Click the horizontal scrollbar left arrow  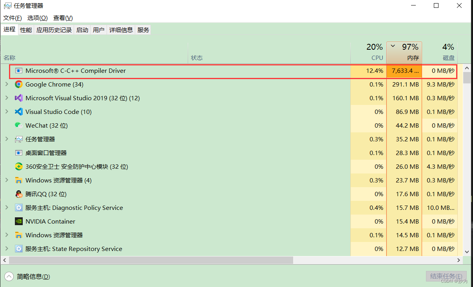coord(4,260)
